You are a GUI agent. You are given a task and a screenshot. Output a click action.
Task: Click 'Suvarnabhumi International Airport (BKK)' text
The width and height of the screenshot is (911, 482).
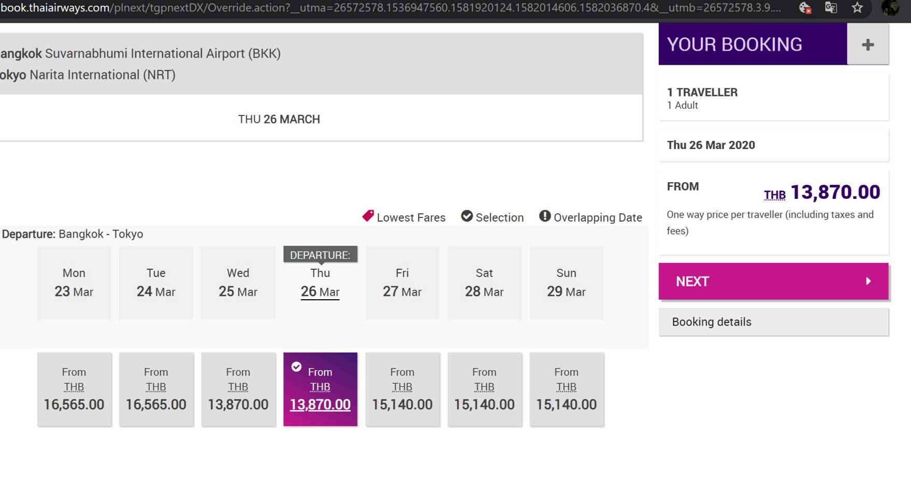[163, 53]
